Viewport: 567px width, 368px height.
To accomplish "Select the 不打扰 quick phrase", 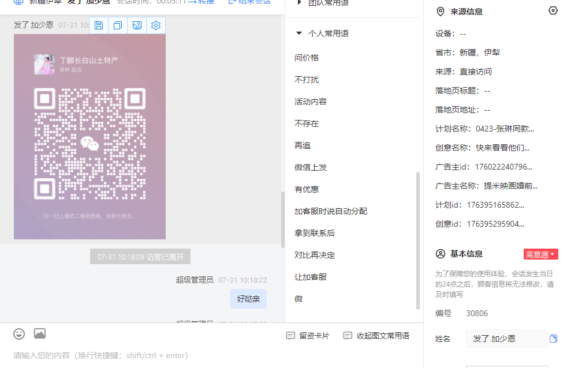I will (307, 80).
